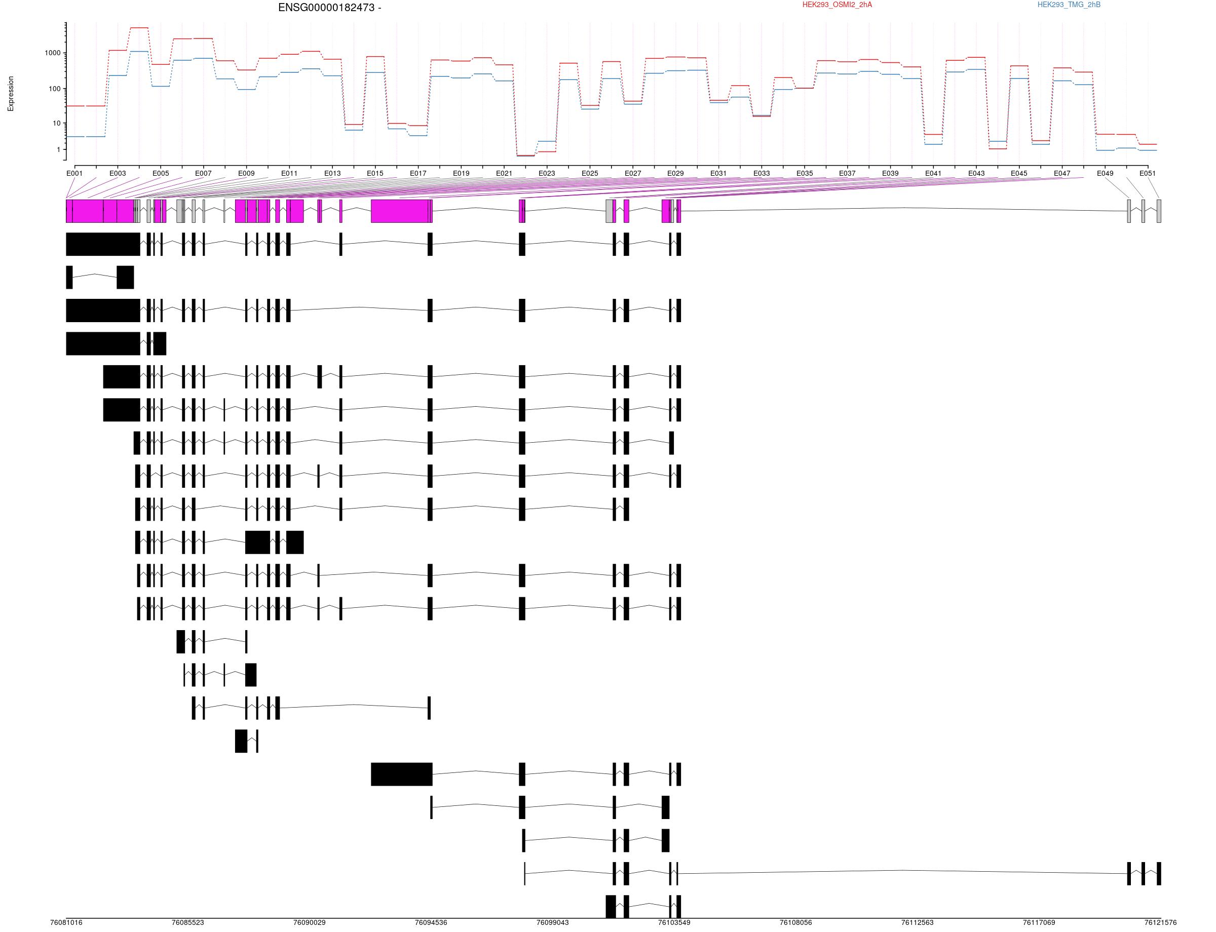1216x932 pixels.
Task: Select exon bin label E027
Action: point(633,173)
